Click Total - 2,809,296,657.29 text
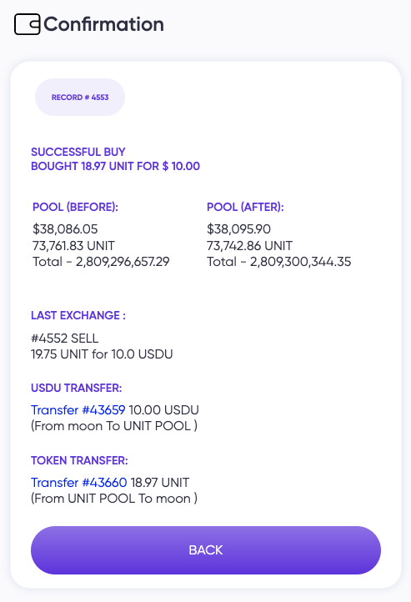 tap(101, 262)
